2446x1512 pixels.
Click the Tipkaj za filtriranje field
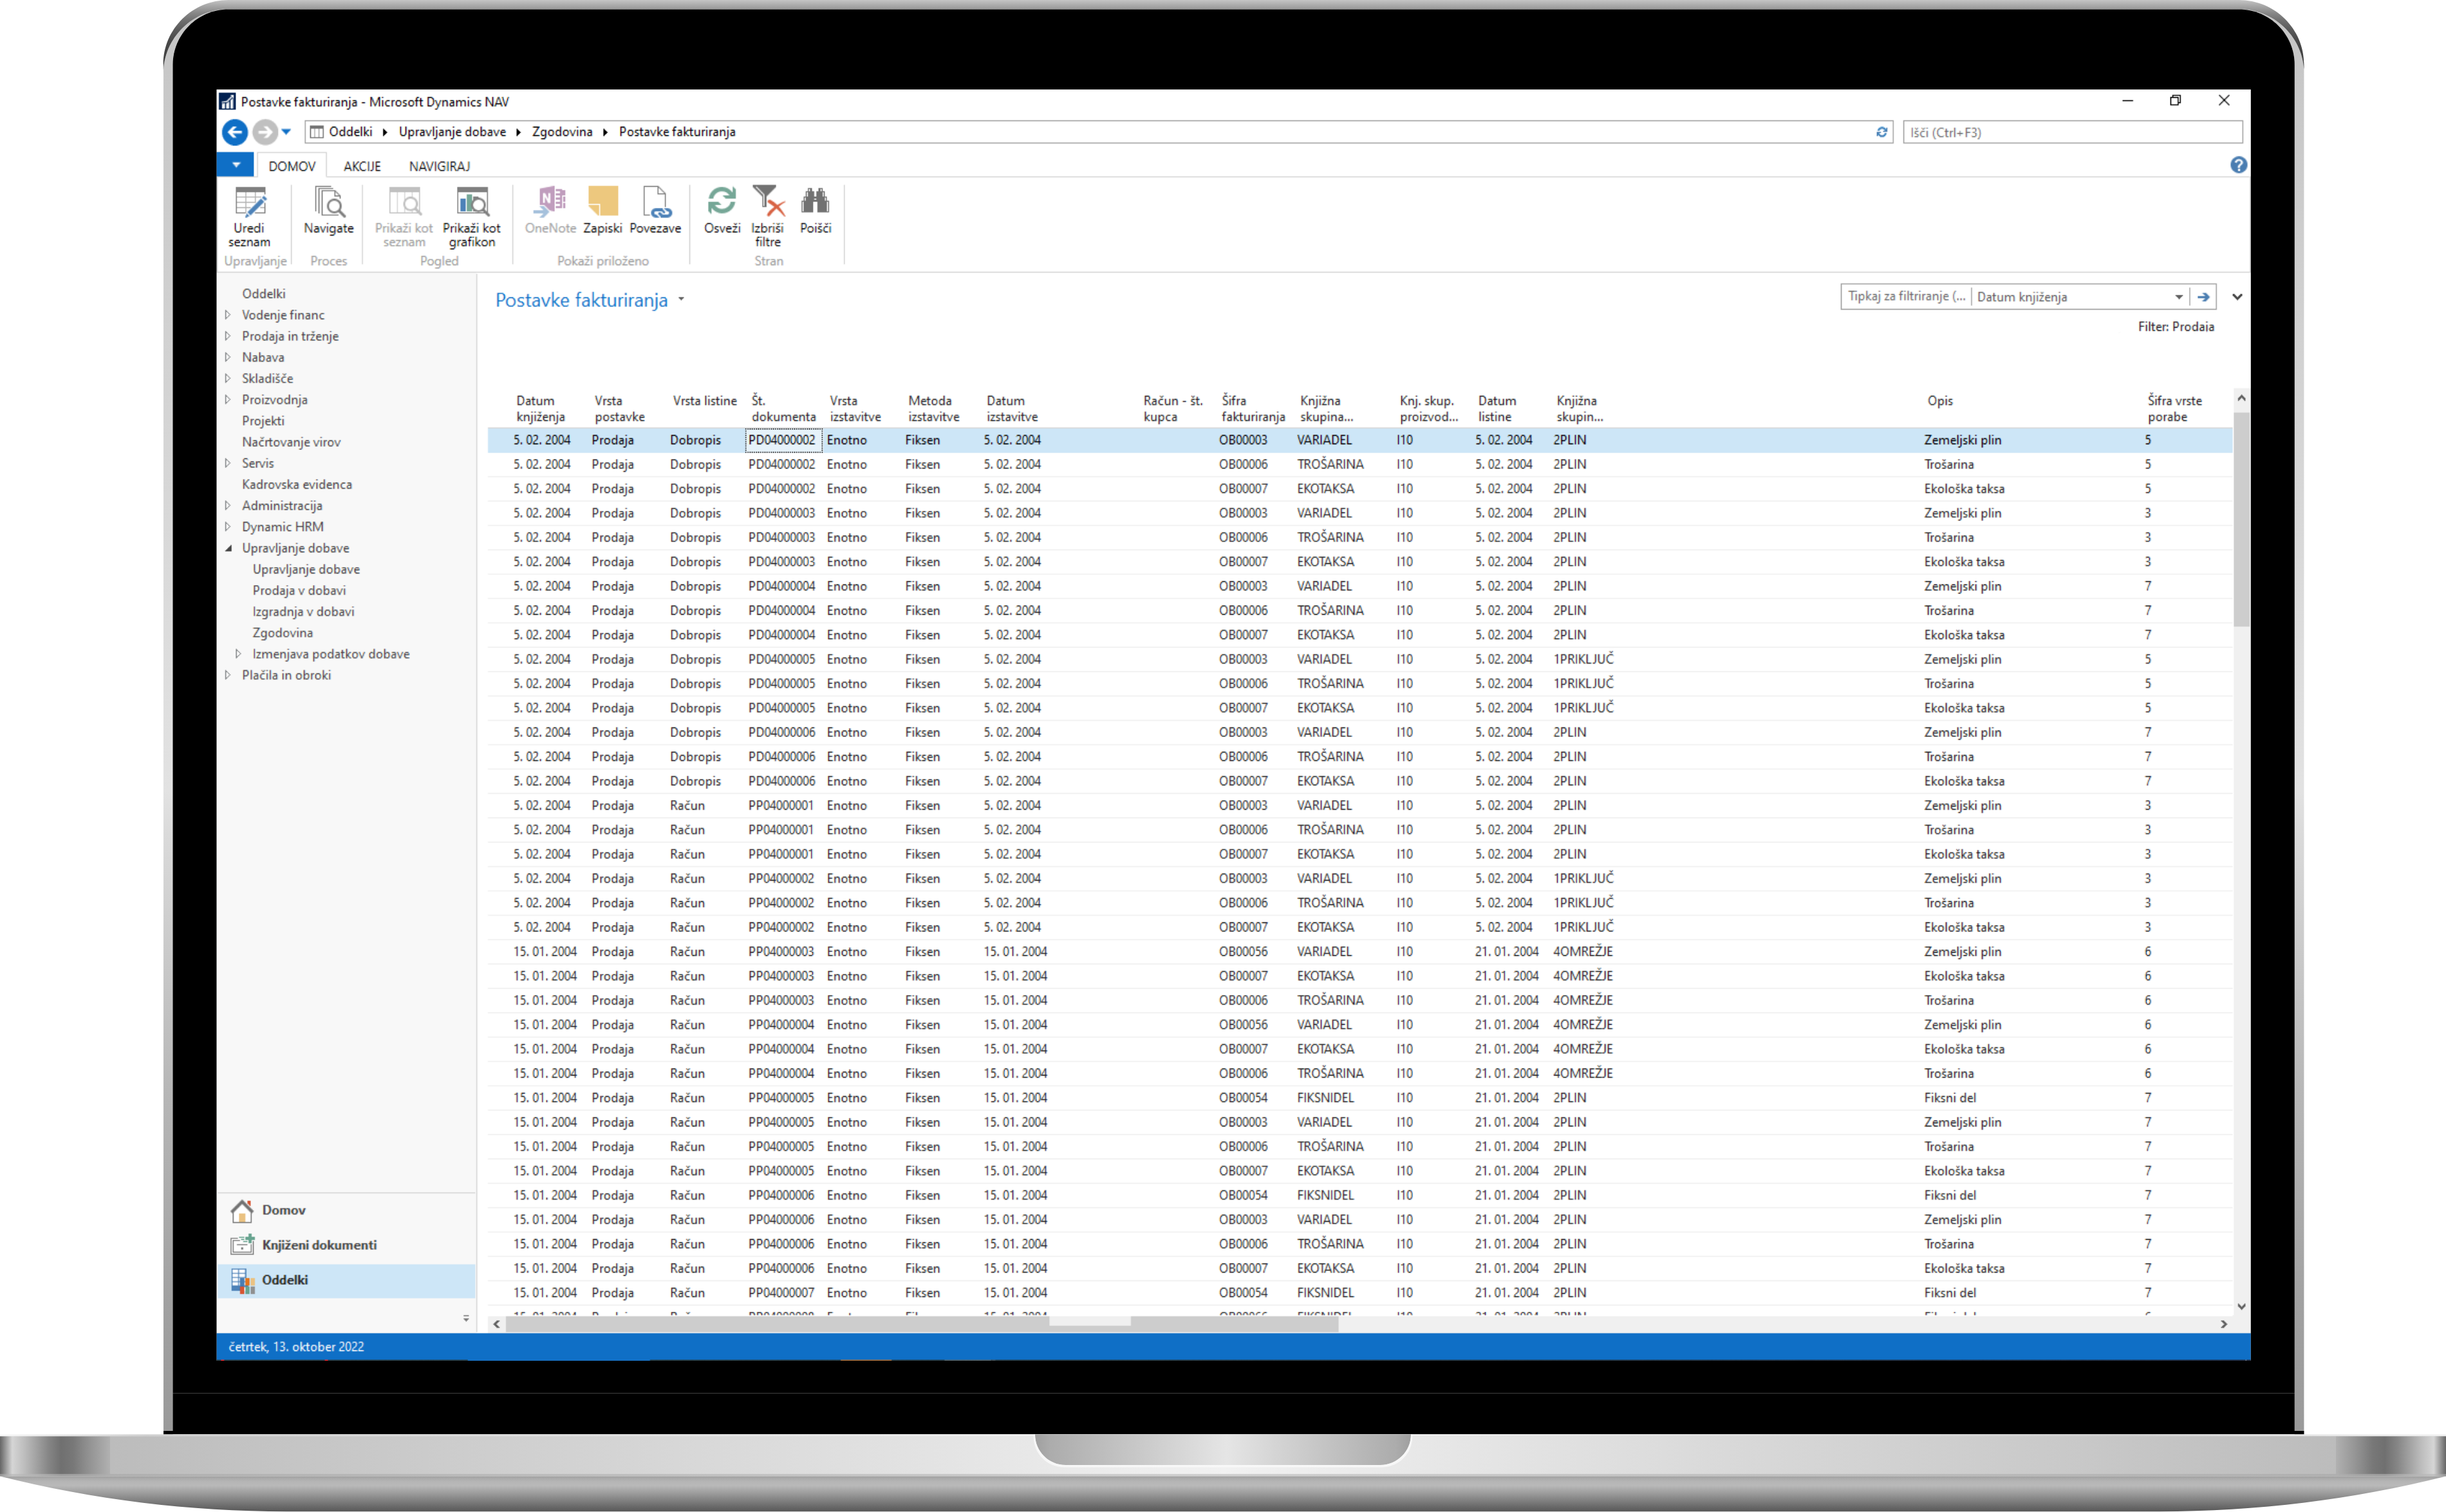pyautogui.click(x=1906, y=297)
